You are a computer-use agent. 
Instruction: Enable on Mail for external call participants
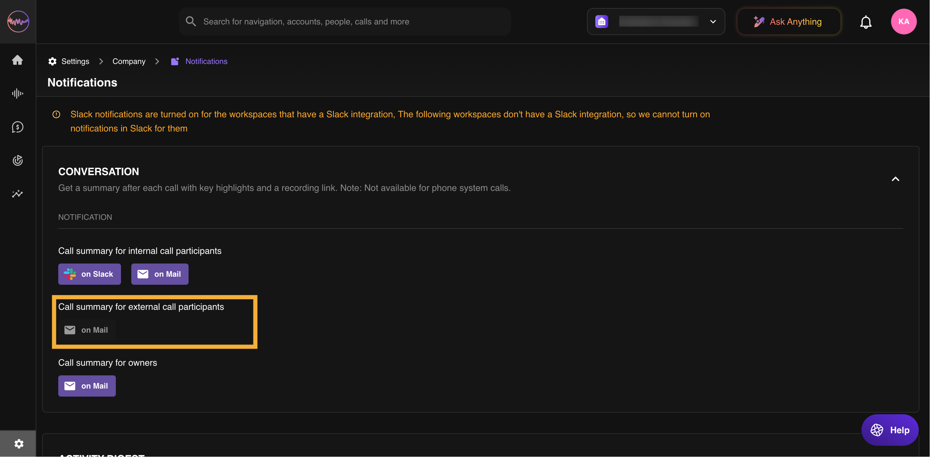coord(87,330)
